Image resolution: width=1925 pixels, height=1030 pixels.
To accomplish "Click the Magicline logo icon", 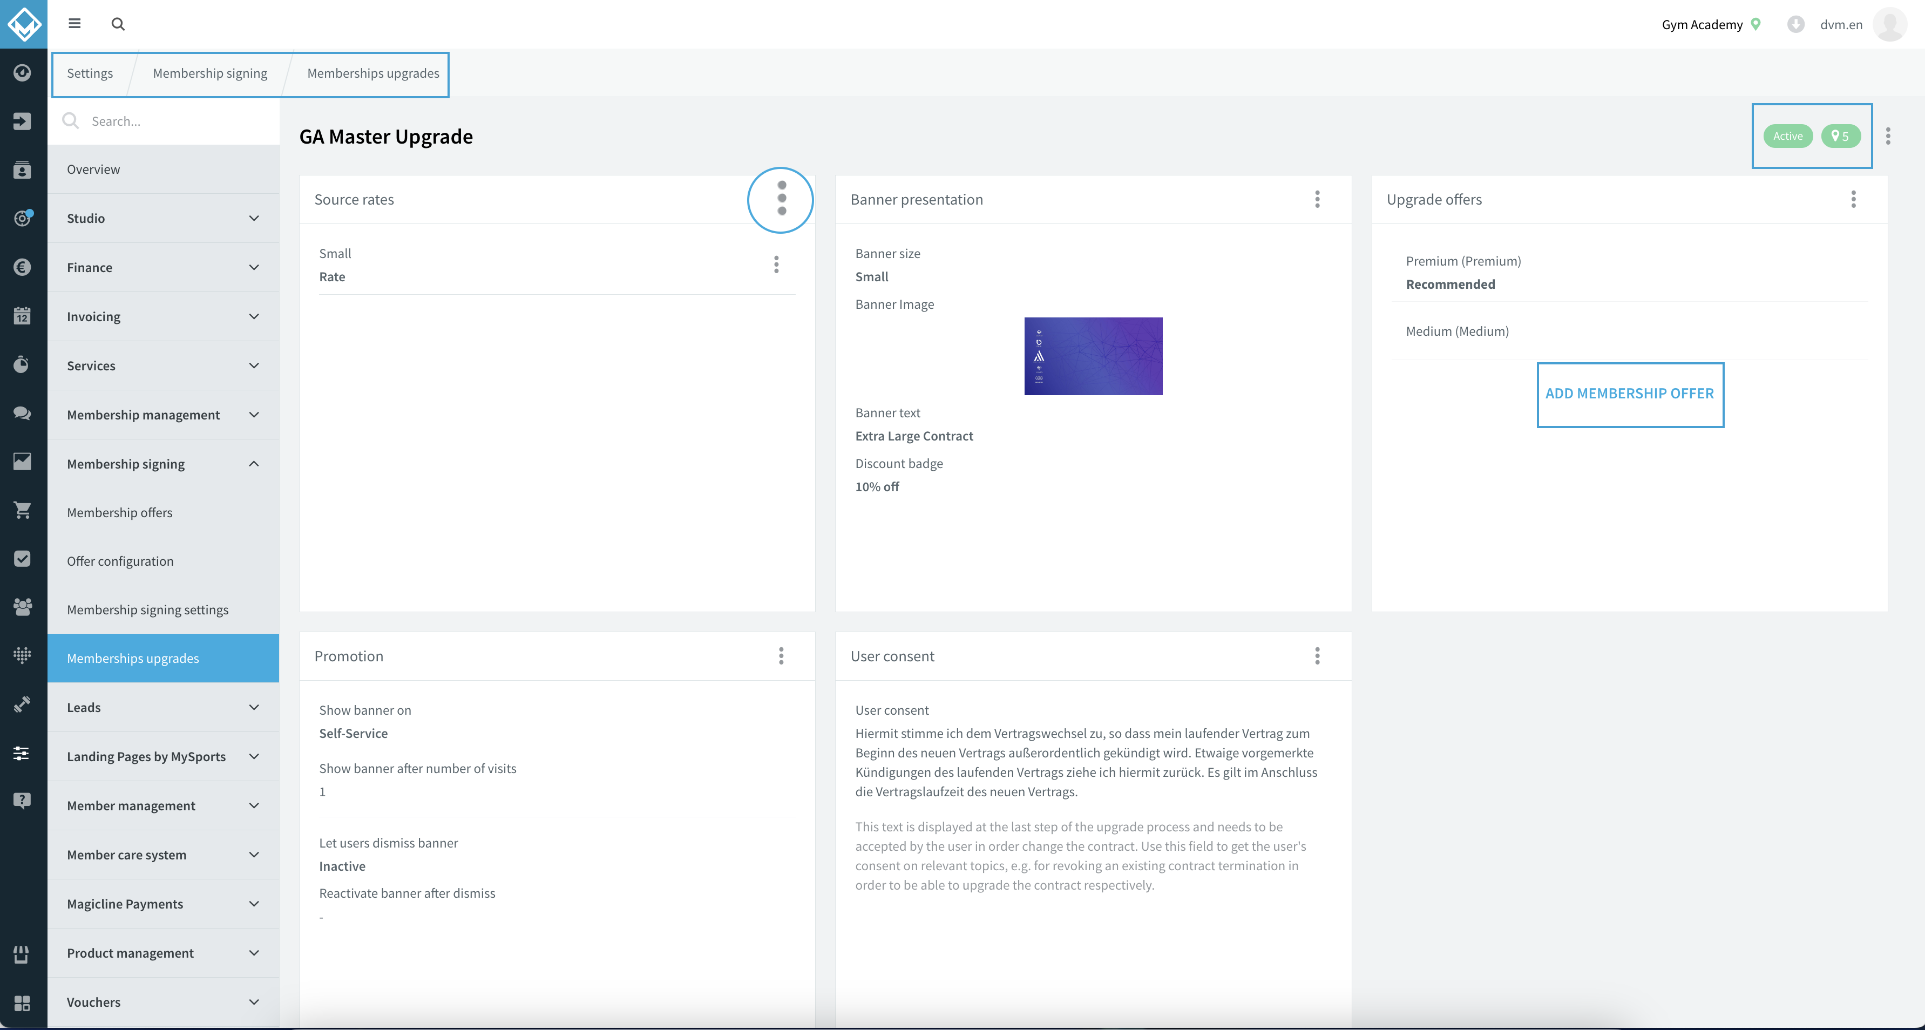I will [x=23, y=24].
